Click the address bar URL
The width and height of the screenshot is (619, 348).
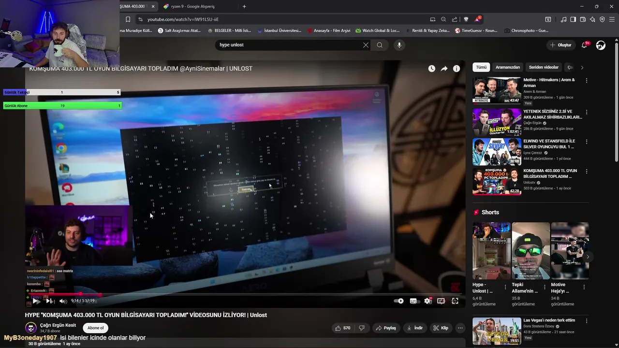(183, 19)
